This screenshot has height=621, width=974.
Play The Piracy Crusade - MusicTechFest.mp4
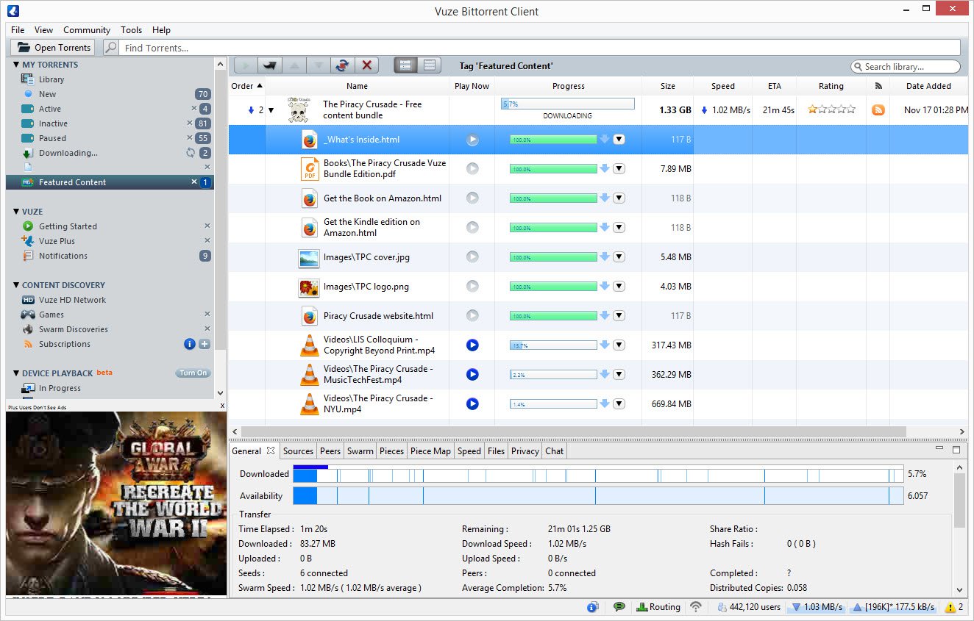tap(472, 374)
